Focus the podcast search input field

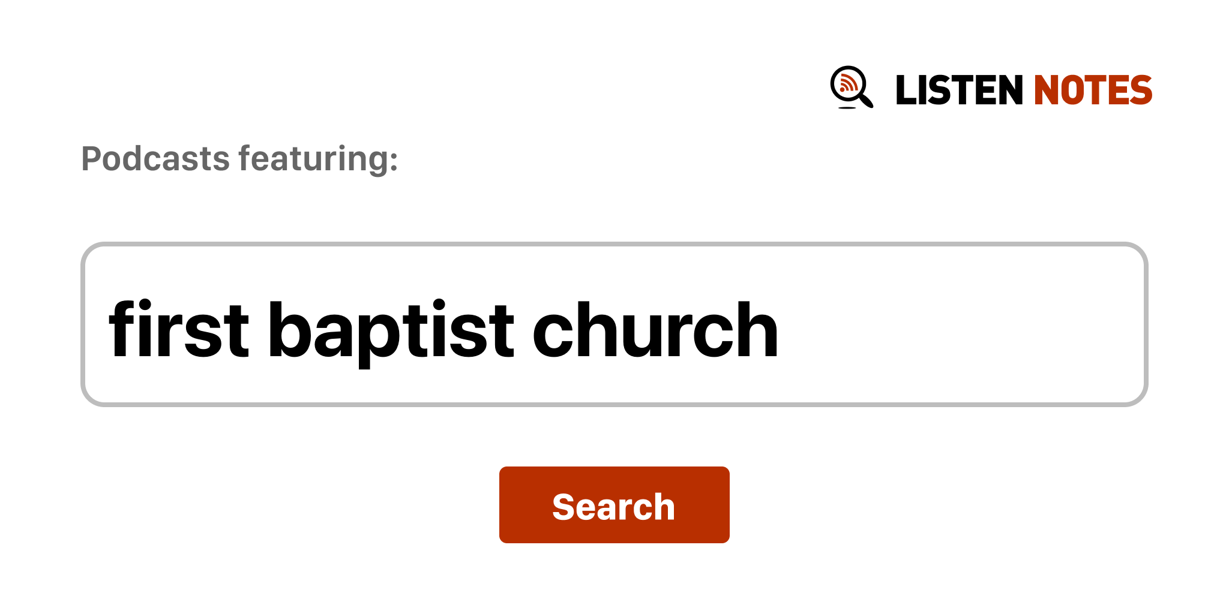(x=614, y=324)
